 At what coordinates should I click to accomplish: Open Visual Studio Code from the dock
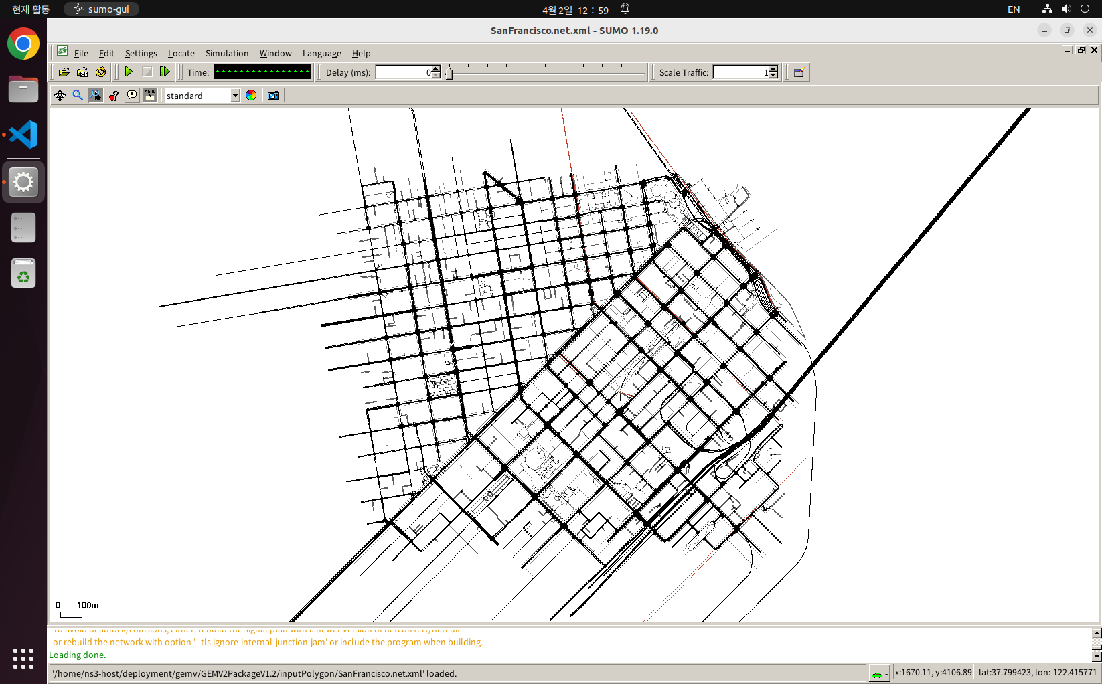coord(23,135)
